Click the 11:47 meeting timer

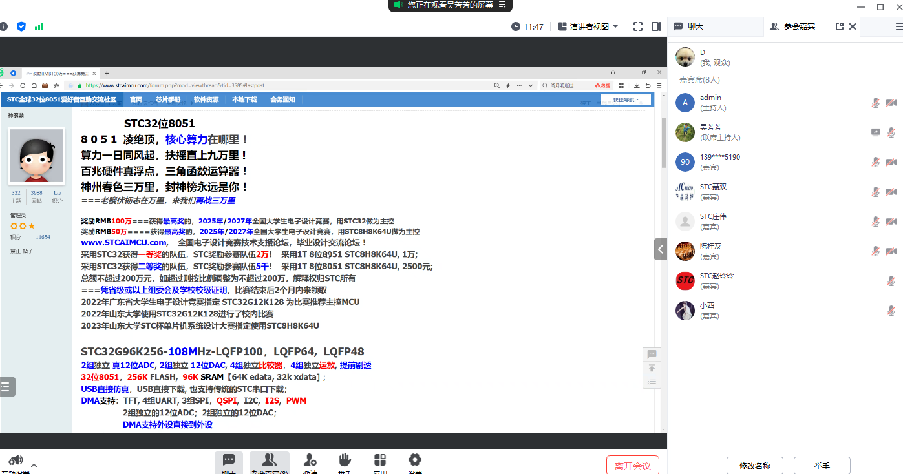[527, 26]
